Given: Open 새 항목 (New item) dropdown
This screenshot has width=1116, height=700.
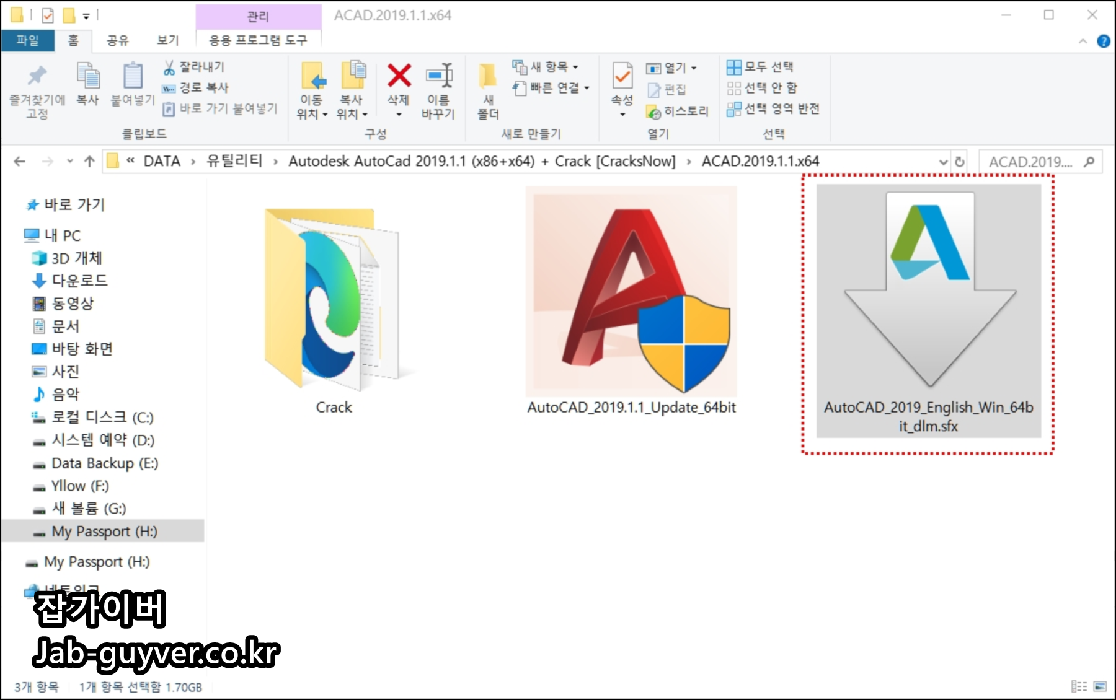Looking at the screenshot, I should [546, 66].
